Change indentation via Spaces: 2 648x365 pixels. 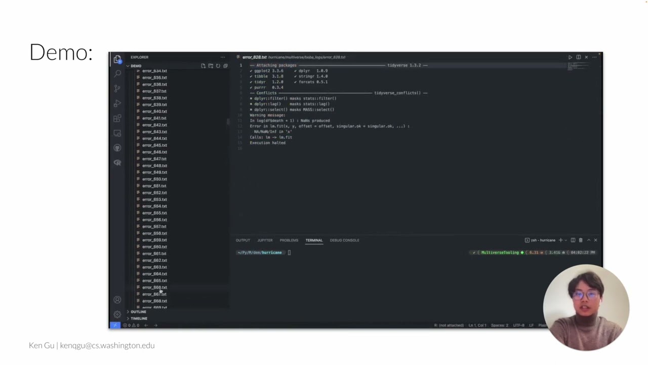point(500,325)
